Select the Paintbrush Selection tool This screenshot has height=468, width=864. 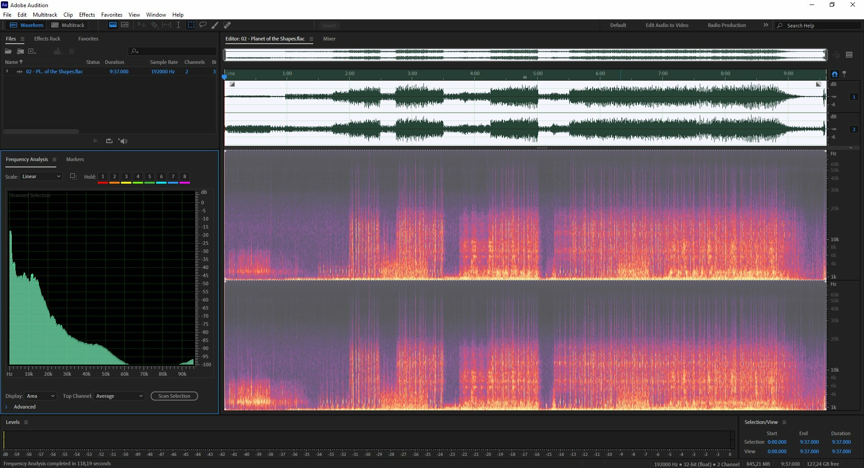click(215, 25)
